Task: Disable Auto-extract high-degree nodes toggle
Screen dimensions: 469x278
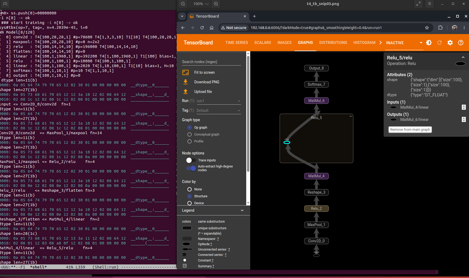Action: click(x=191, y=168)
